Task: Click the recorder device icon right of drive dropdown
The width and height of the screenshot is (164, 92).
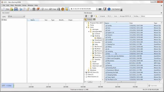Action: pos(100,9)
